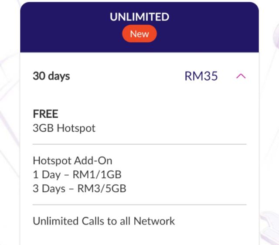279x245 pixels.
Task: Click the FREE label
Action: pos(46,114)
